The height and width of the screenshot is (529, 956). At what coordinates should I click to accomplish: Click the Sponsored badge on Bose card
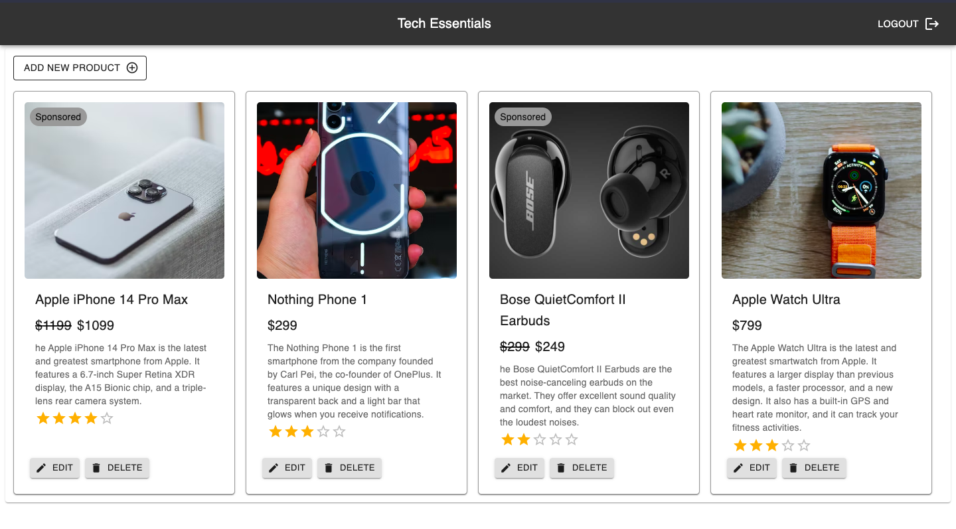click(x=522, y=117)
